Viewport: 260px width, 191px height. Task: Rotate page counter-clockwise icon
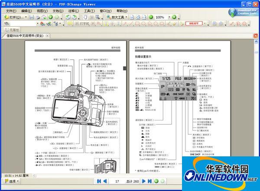tap(68, 17)
